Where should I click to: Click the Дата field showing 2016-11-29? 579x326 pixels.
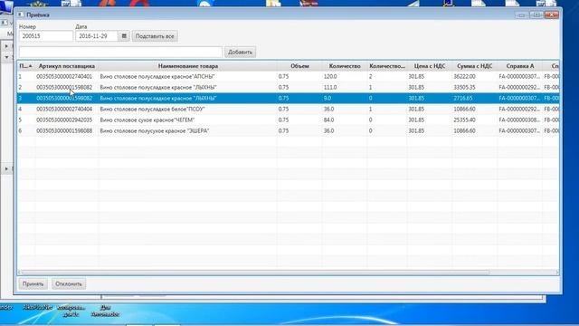97,36
